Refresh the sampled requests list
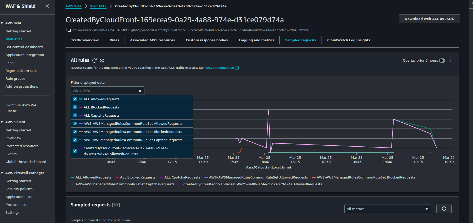Viewport: 473px width, 223px height. point(444,209)
